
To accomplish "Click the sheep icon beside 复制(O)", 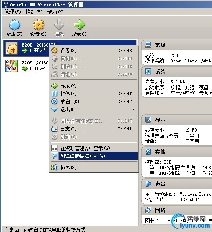I will point(55,58).
